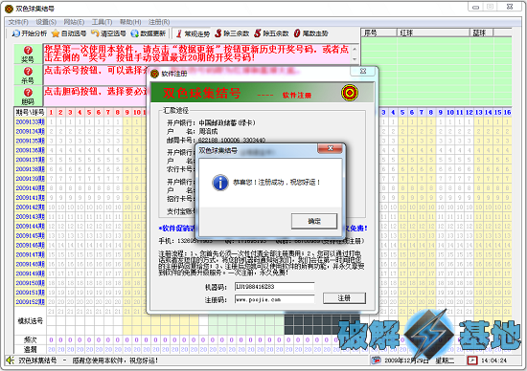Click the 14:04:24 clock in the status bar
This screenshot has height=371, width=527.
[x=493, y=360]
